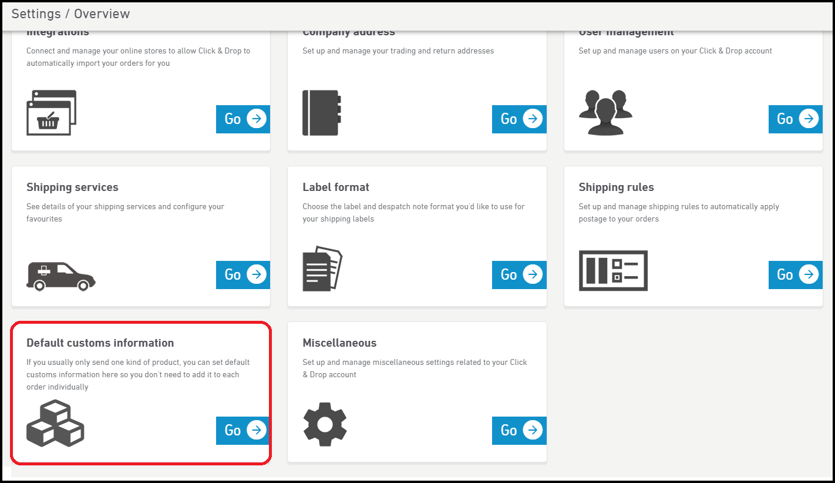The width and height of the screenshot is (835, 483).
Task: Open Miscellaneous settings with Go button
Action: [519, 431]
